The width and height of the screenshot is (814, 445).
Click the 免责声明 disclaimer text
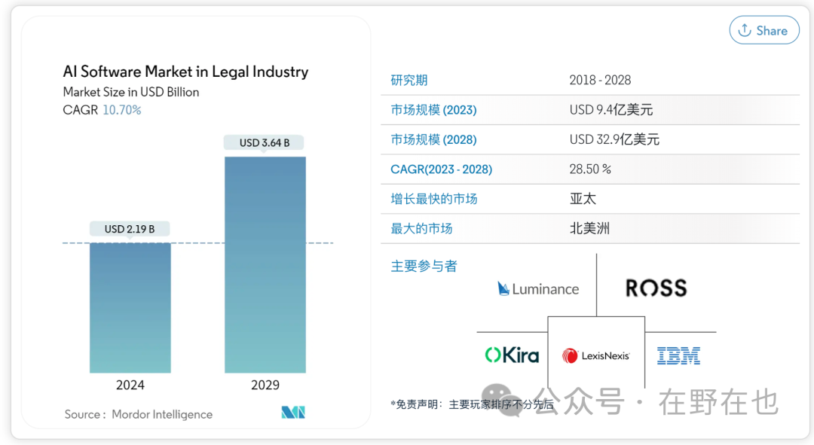[x=472, y=404]
